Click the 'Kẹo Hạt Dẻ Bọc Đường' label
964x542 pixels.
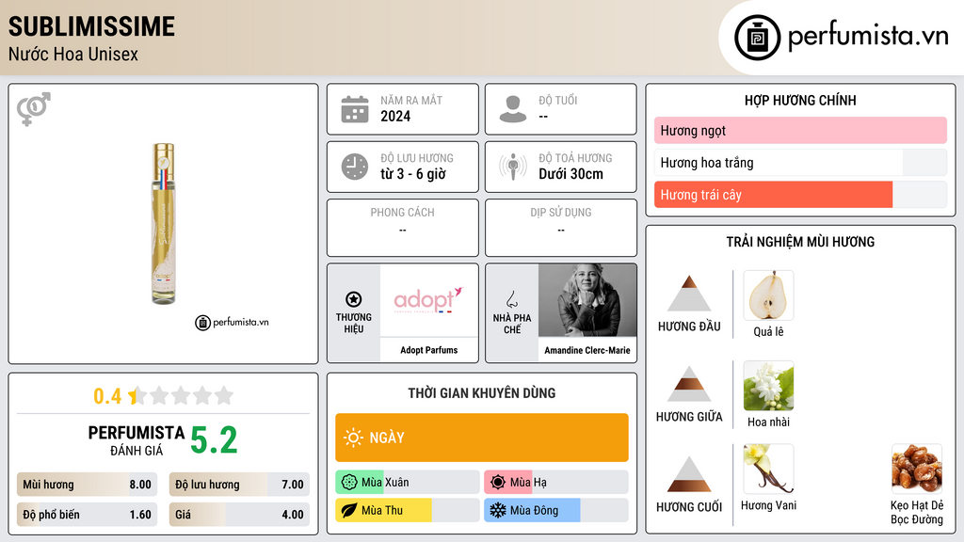(x=917, y=513)
